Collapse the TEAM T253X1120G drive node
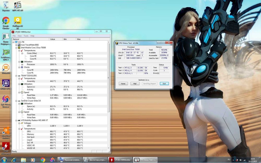This screenshot has height=163, width=261. tap(16, 76)
